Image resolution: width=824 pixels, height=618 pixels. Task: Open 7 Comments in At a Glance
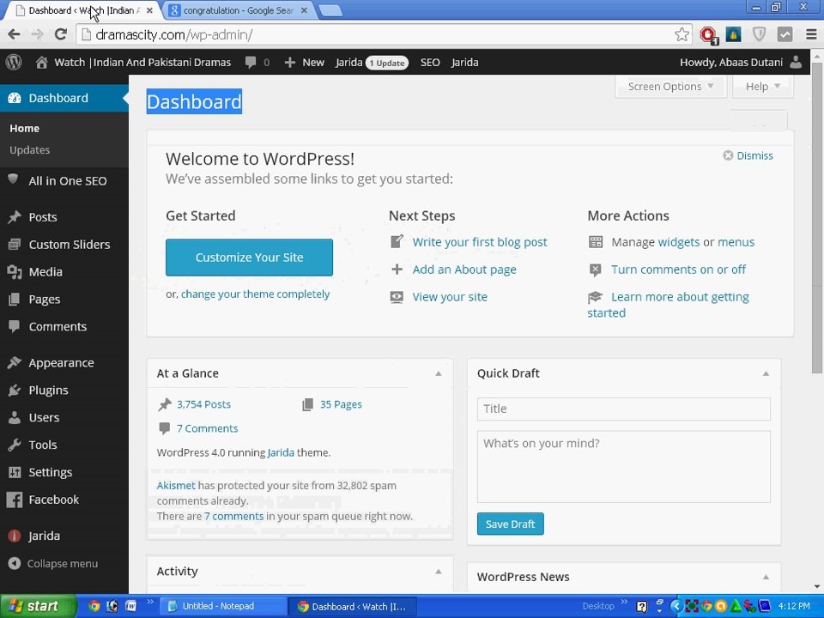(x=207, y=428)
